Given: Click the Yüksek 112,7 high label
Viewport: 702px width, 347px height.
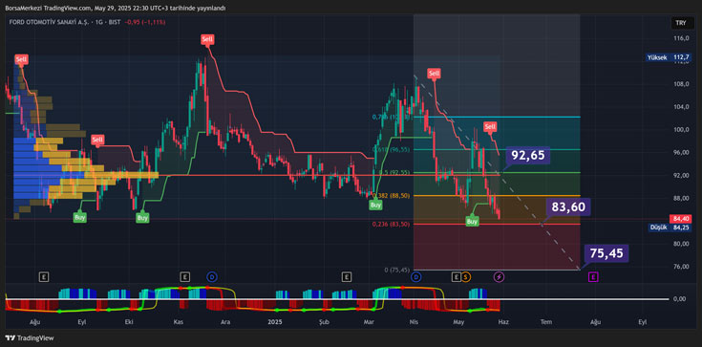Looking at the screenshot, I should (x=668, y=57).
